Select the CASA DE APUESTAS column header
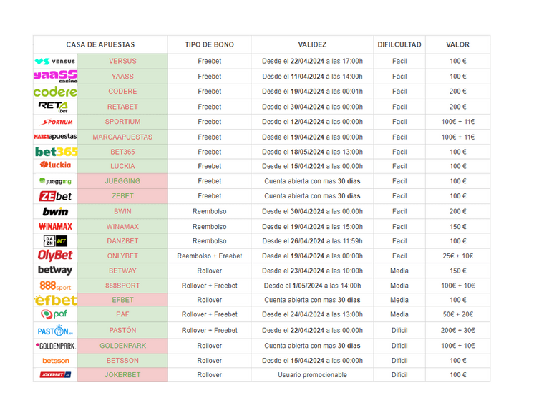The image size is (544, 418). [100, 44]
